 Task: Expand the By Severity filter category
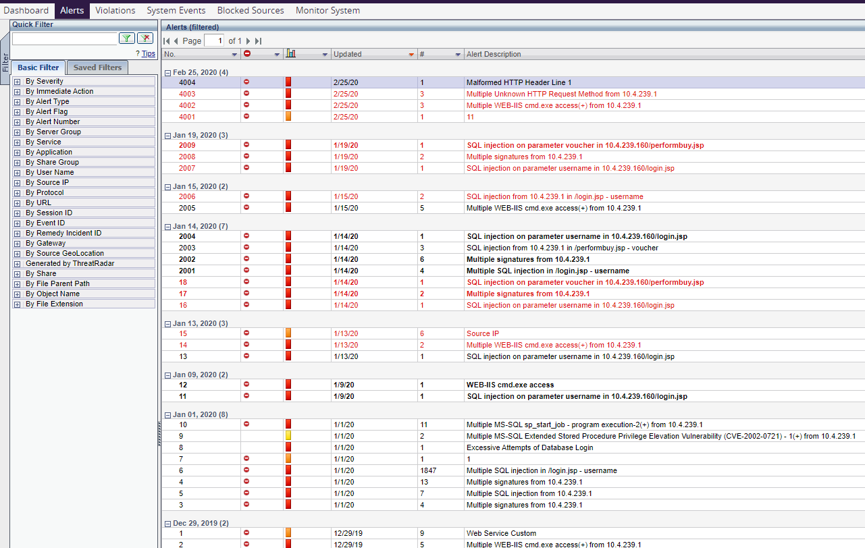pos(16,81)
